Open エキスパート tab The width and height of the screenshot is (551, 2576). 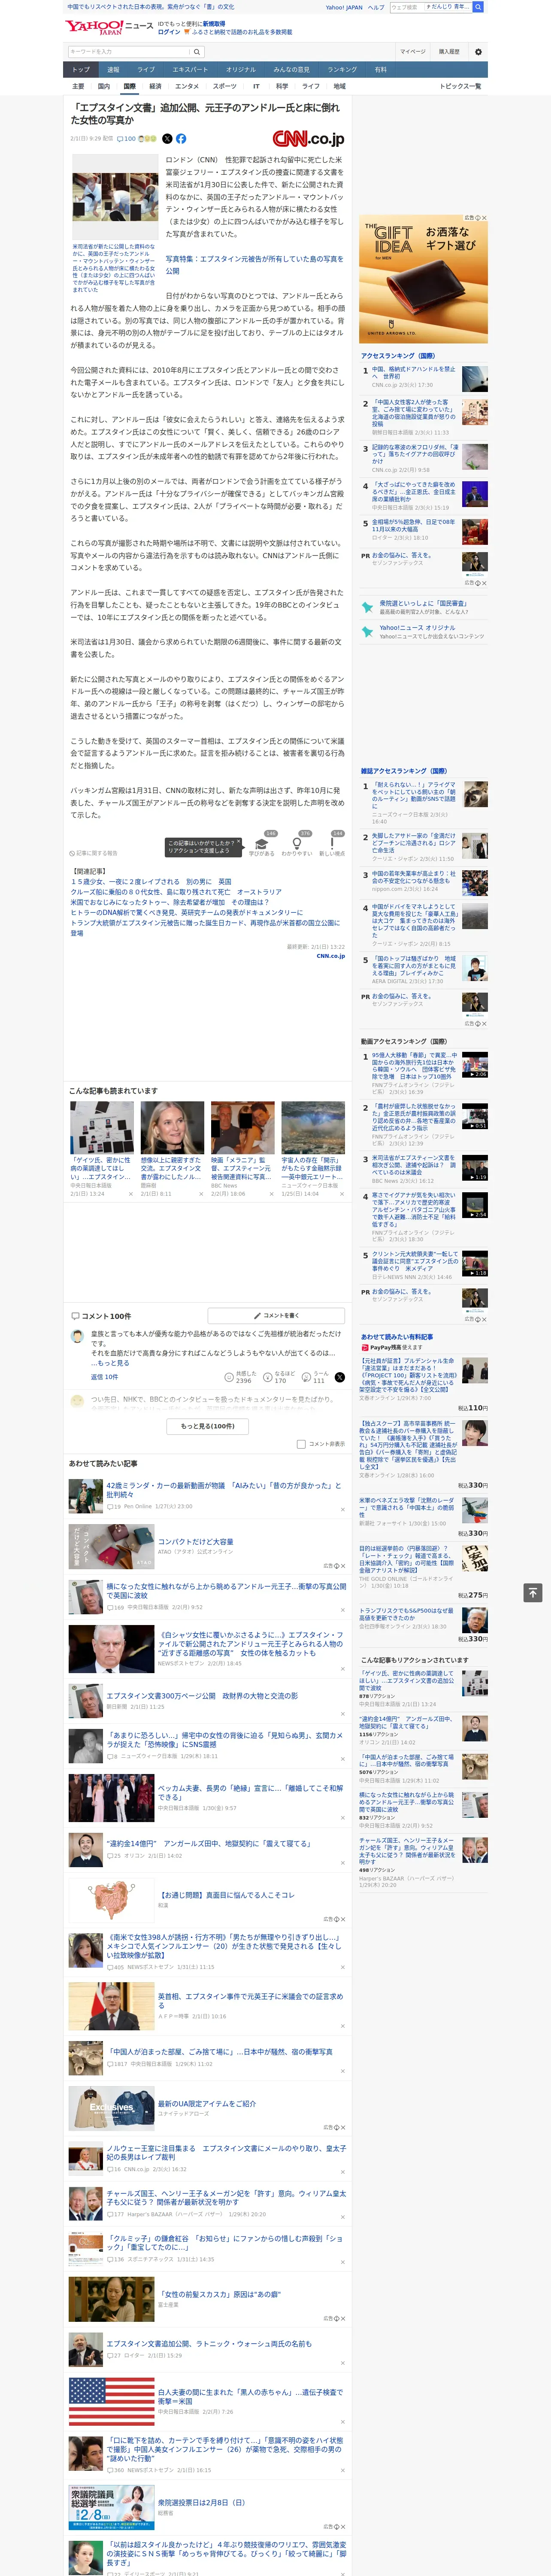(190, 70)
